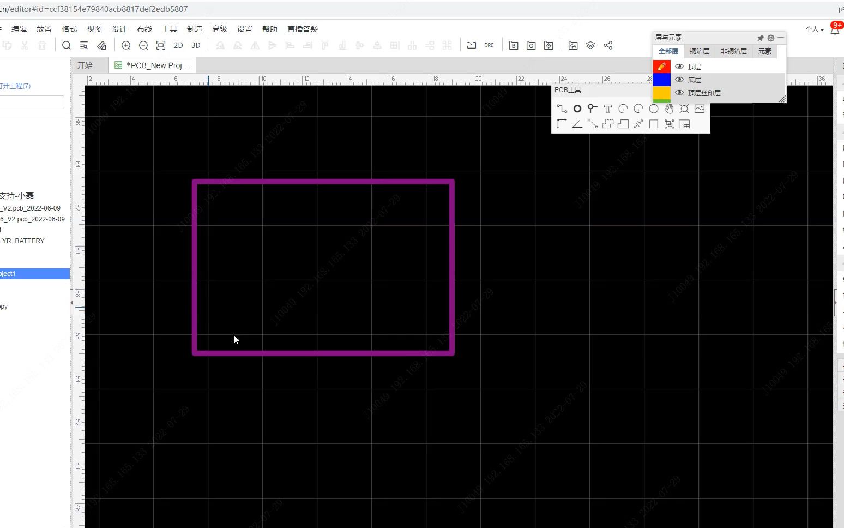Select the dashed copper region tool

click(x=608, y=124)
